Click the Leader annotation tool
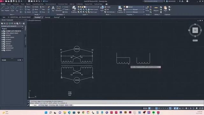This screenshot has height=115, width=204. pyautogui.click(x=66, y=10)
